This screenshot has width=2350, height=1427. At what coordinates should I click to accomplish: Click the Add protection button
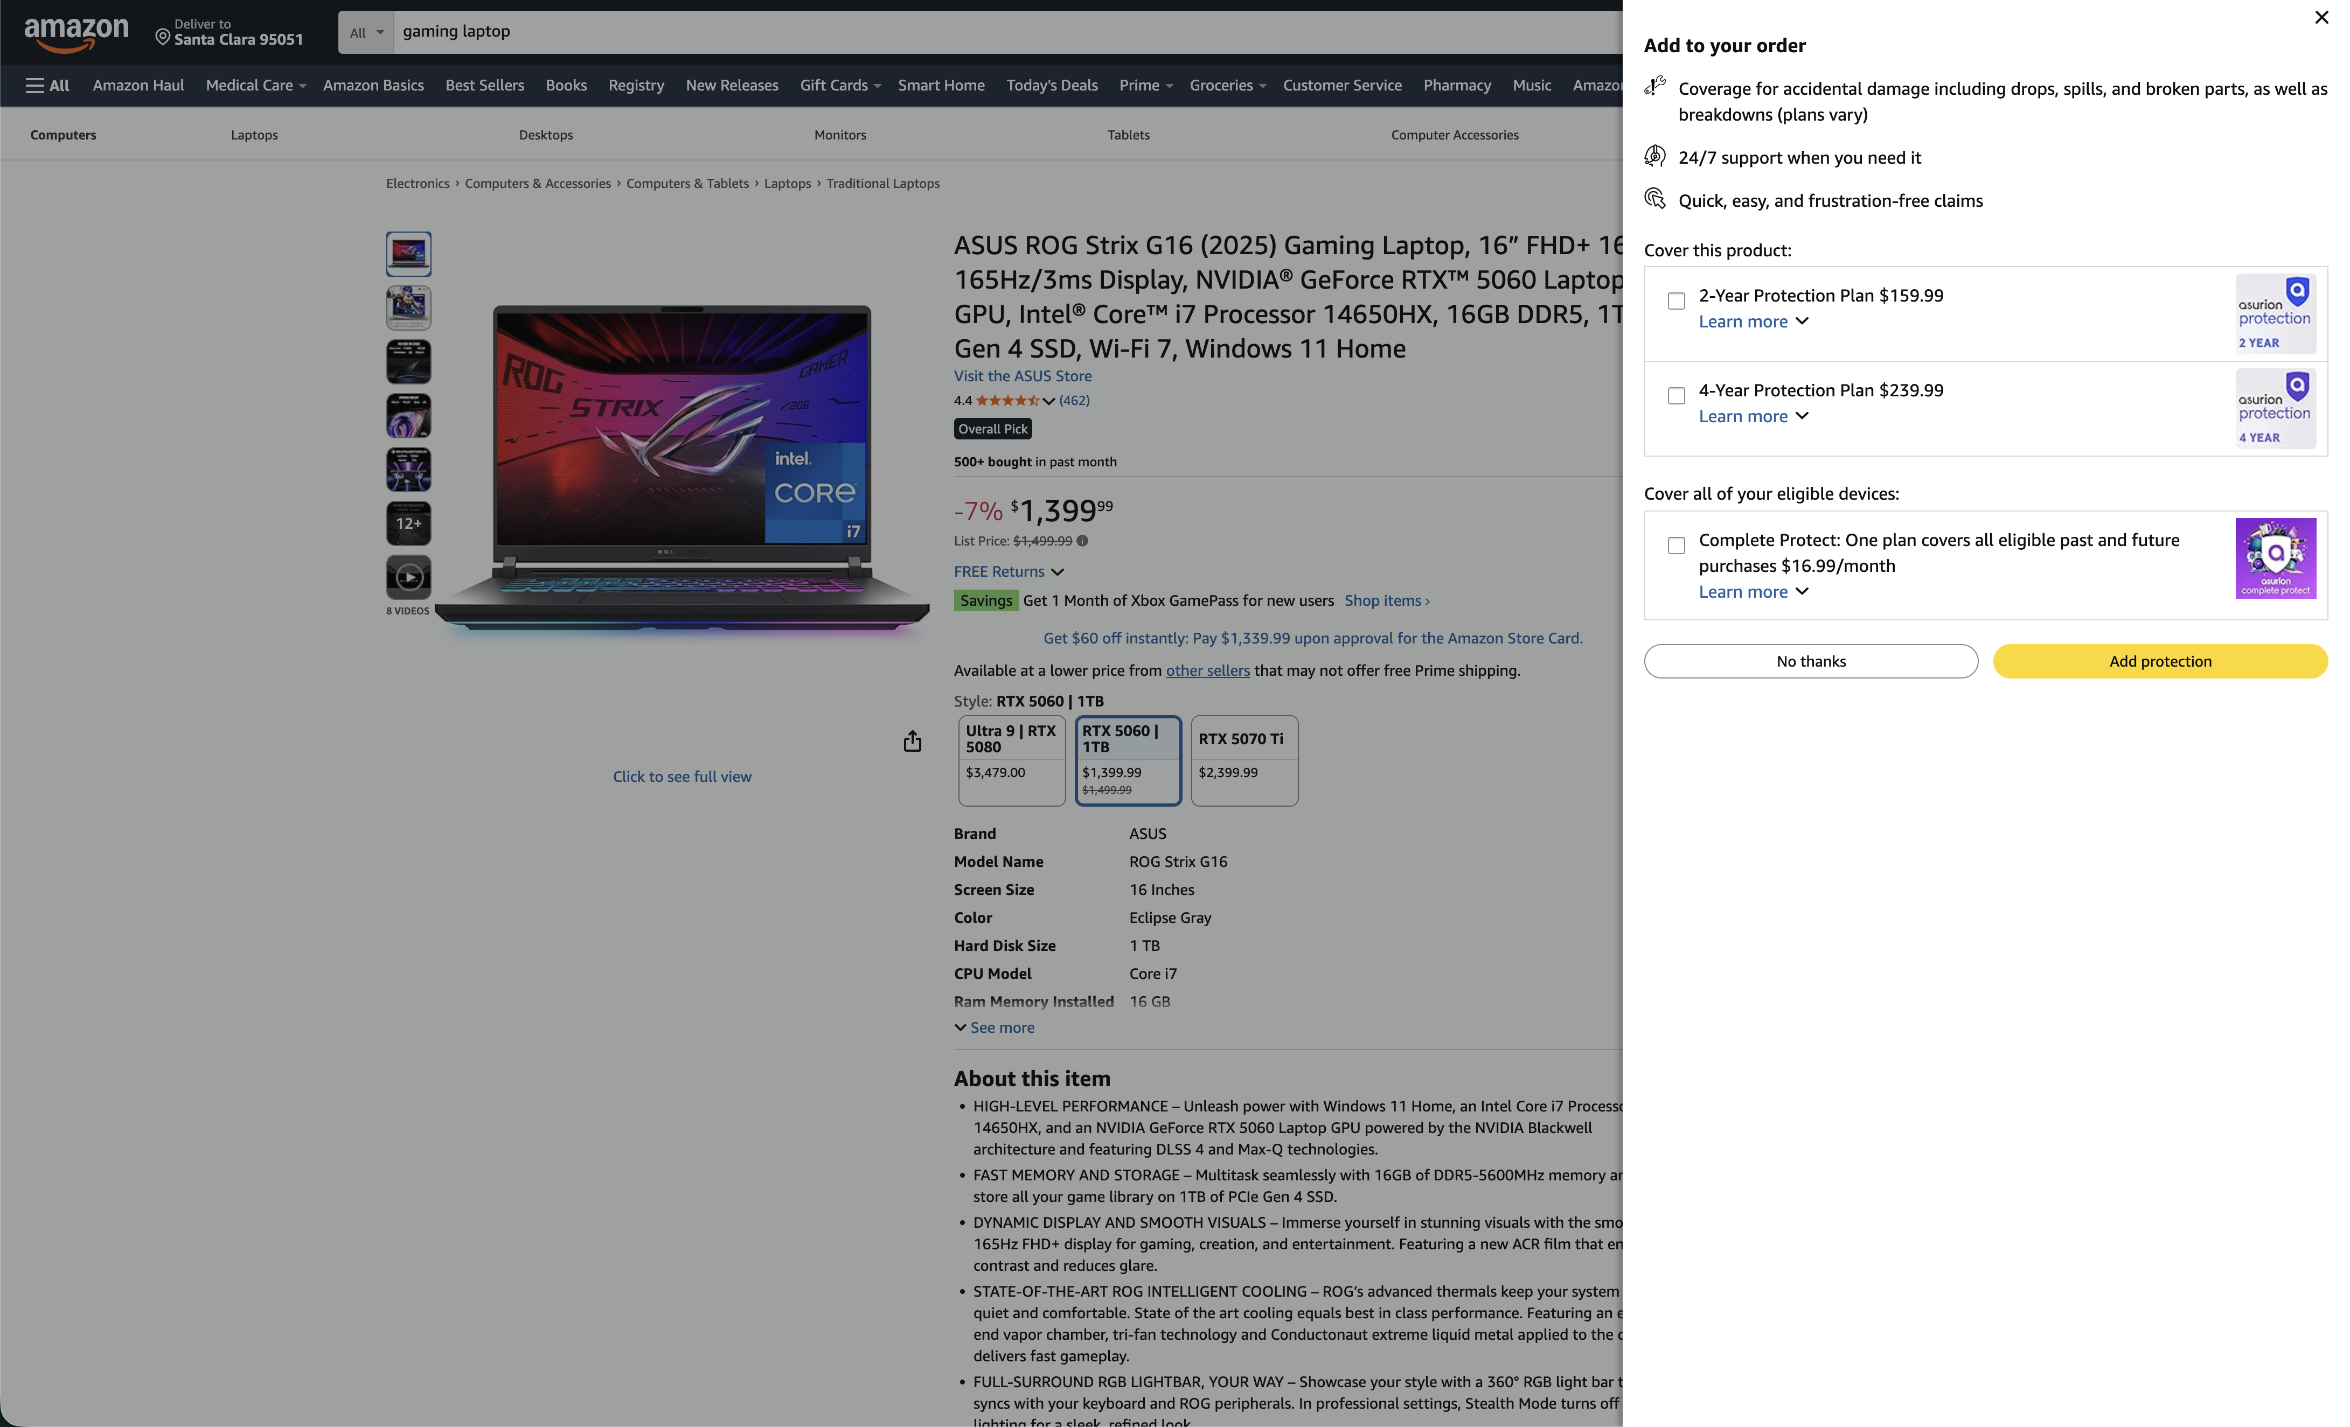[x=2160, y=661]
